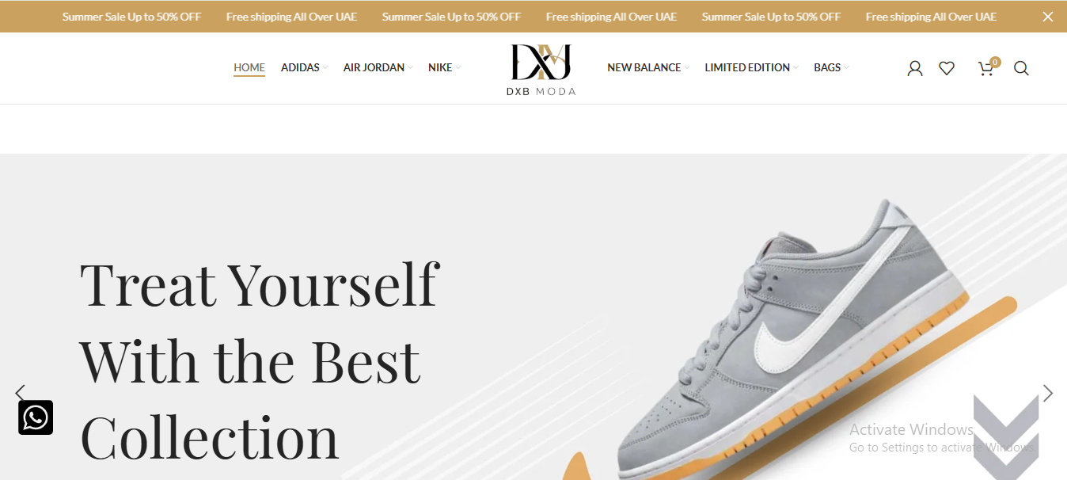Viewport: 1067px width, 480px height.
Task: Click the grey Nike sneaker image
Action: [792, 341]
